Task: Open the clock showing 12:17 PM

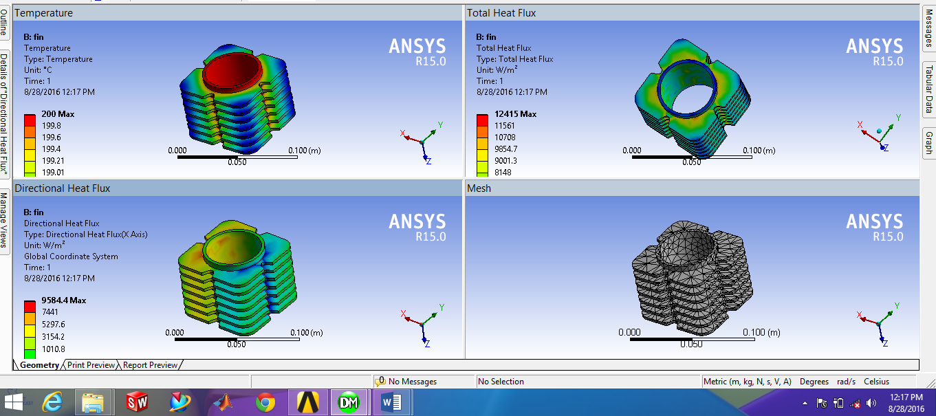Action: point(906,402)
